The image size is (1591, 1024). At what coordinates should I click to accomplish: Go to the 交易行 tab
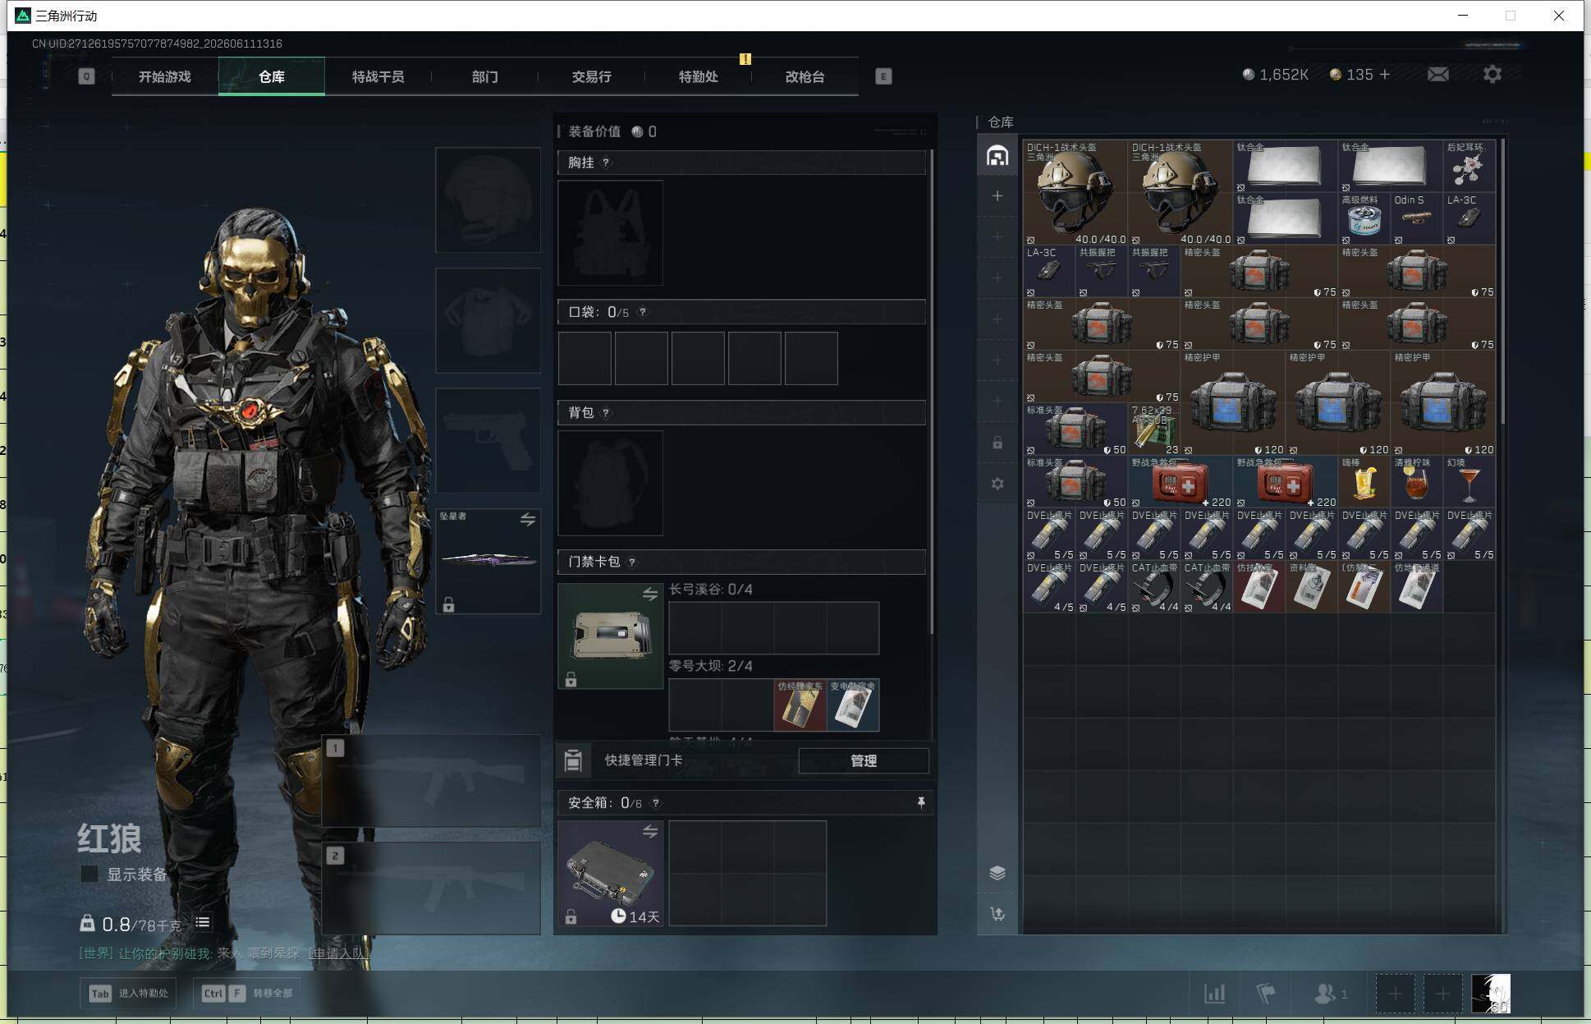[x=591, y=76]
